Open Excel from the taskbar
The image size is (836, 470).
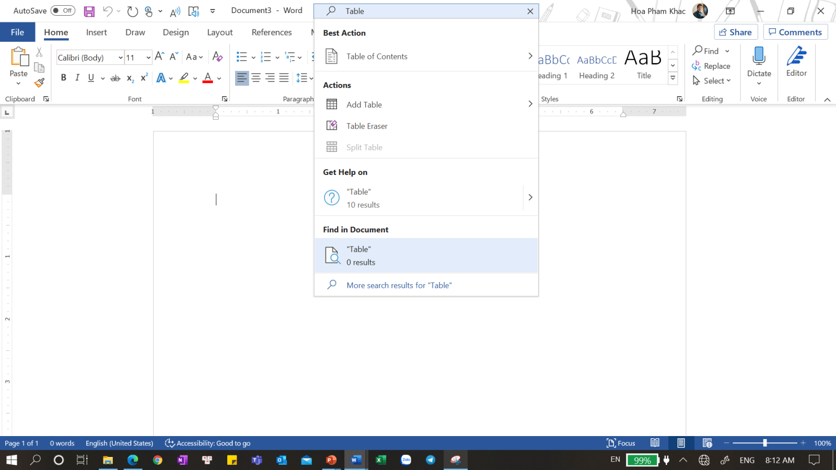coord(381,460)
